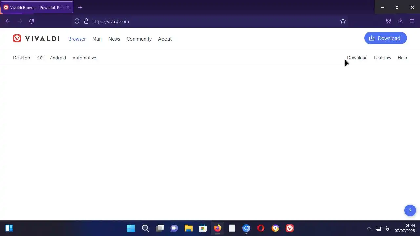Open the Features link

383,58
